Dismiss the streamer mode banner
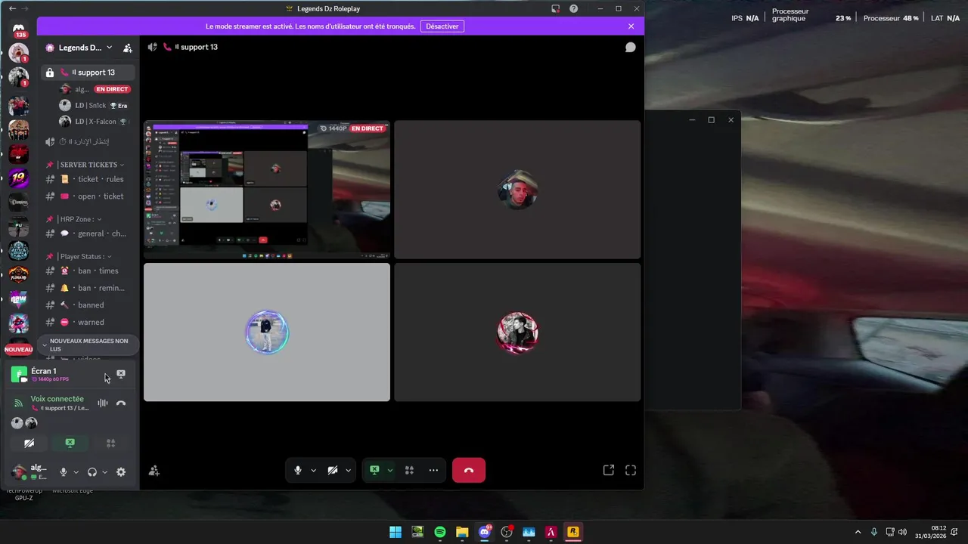The width and height of the screenshot is (968, 544). click(x=631, y=26)
